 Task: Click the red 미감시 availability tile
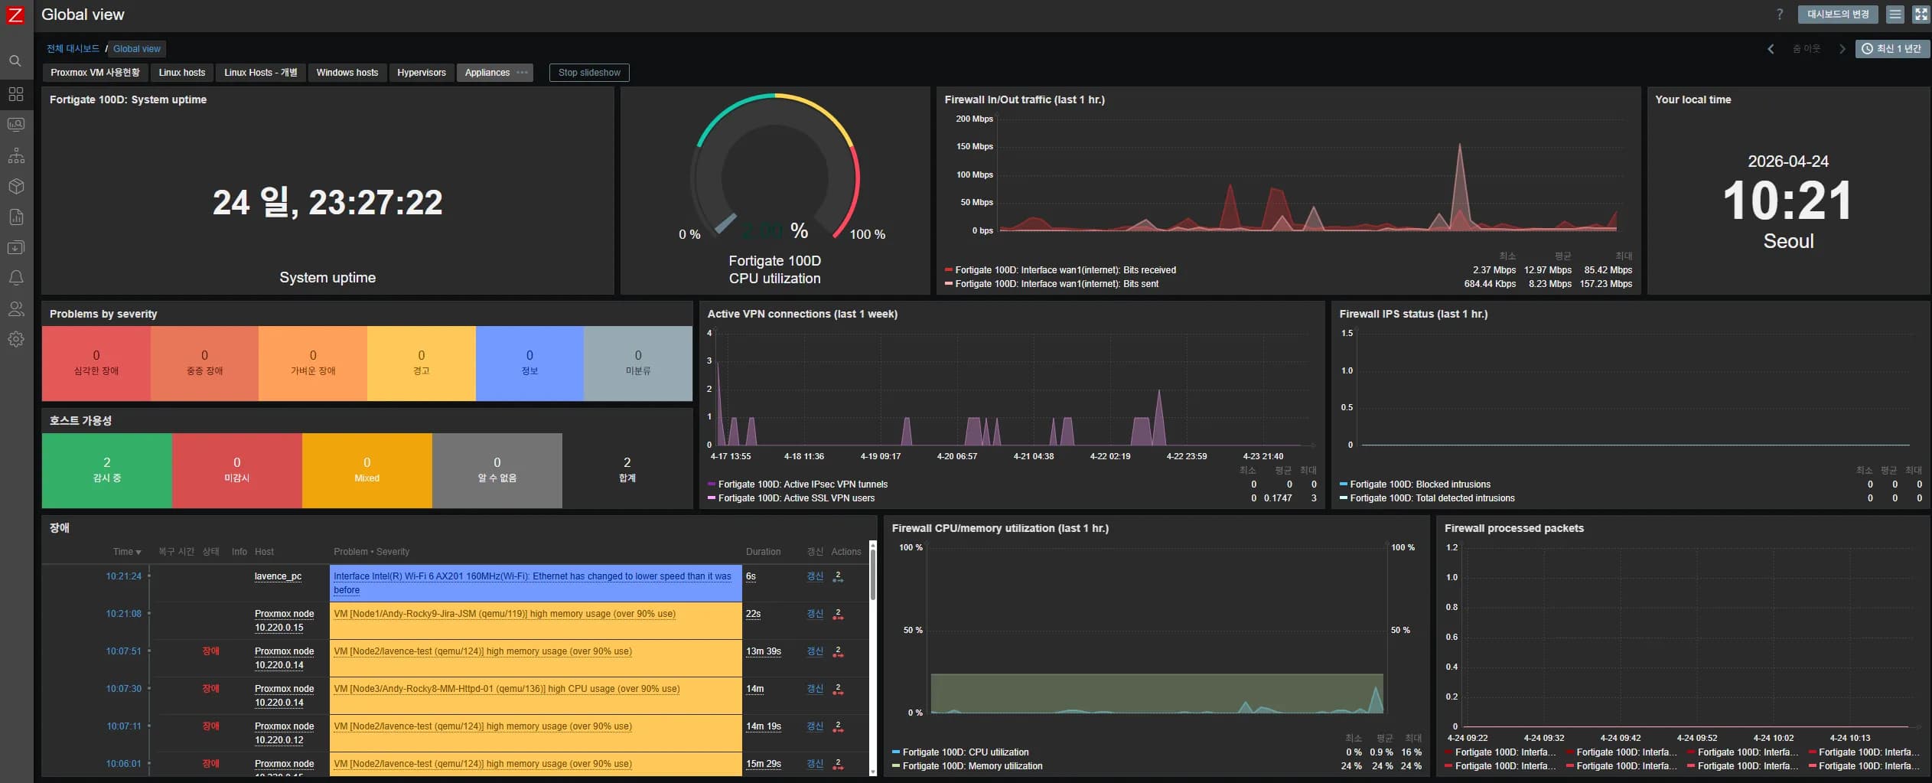click(x=237, y=471)
